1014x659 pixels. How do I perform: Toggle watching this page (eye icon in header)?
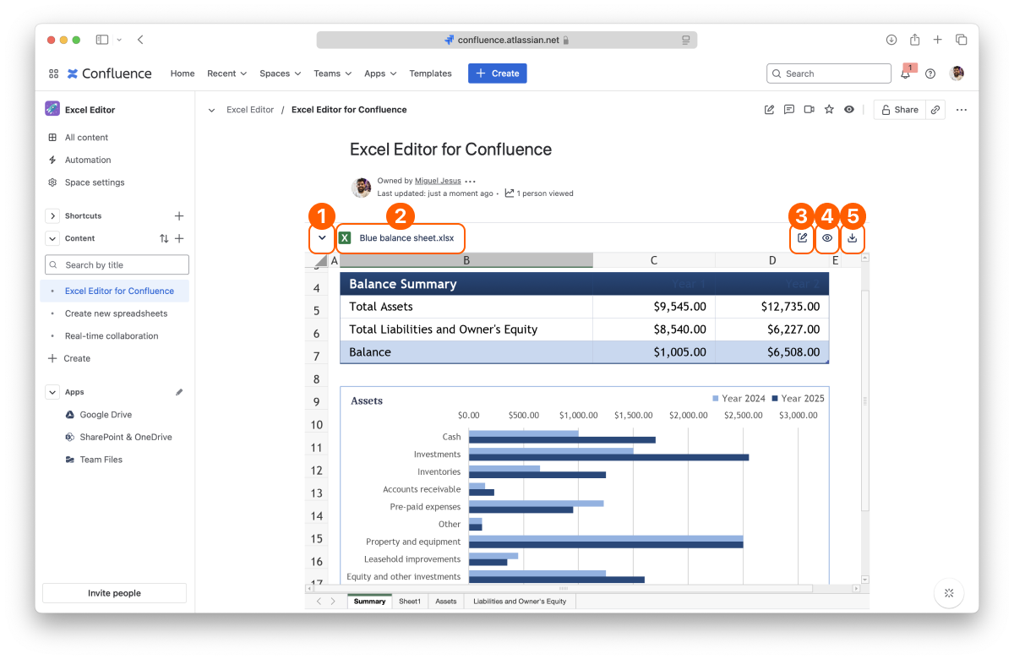click(849, 110)
